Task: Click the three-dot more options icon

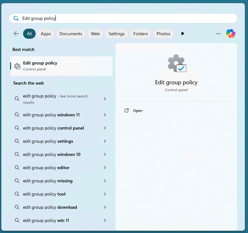Action: click(218, 34)
